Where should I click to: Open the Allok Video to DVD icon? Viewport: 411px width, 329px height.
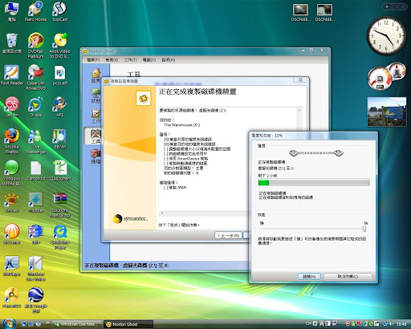coord(59,46)
